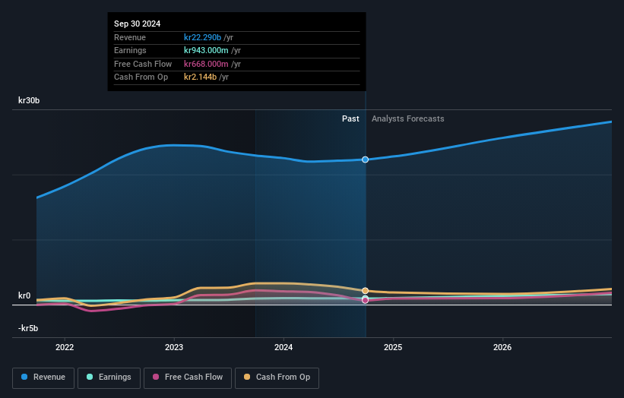This screenshot has width=624, height=398.
Task: Toggle the Cash From Op legend series
Action: 277,377
